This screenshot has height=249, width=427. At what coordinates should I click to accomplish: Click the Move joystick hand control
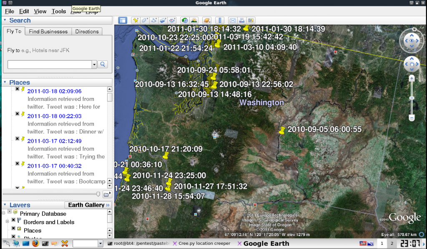(x=412, y=64)
